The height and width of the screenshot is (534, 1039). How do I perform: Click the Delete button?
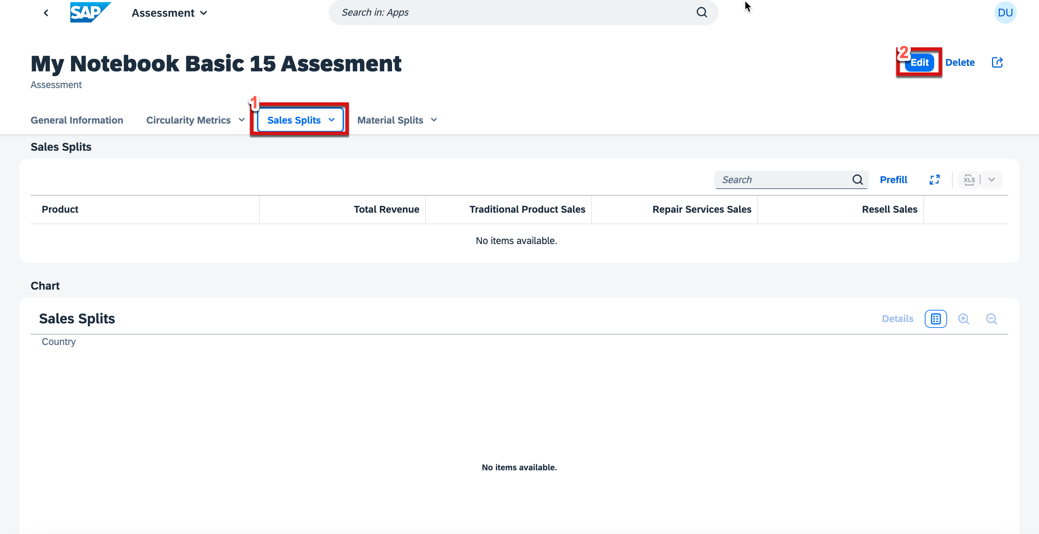click(x=960, y=63)
